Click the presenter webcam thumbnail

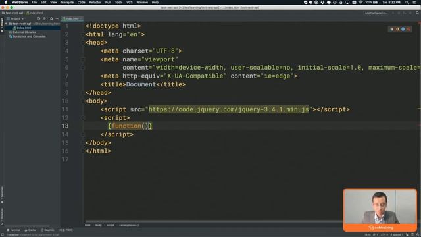click(380, 210)
